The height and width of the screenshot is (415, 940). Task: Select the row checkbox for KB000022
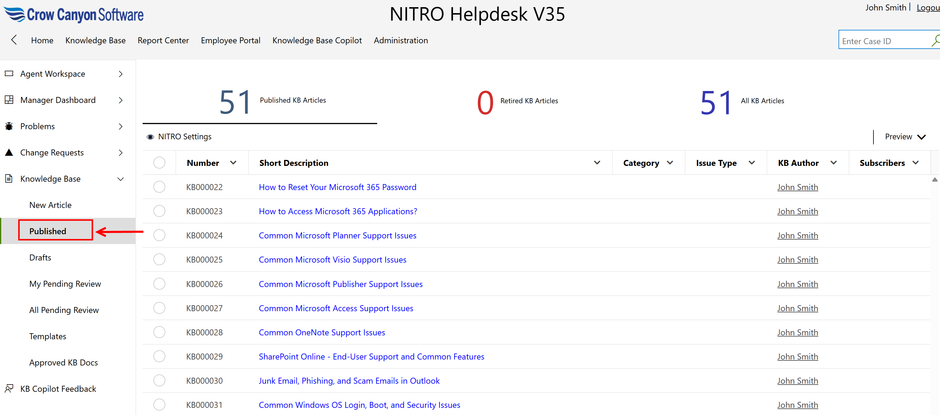[159, 187]
